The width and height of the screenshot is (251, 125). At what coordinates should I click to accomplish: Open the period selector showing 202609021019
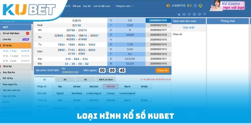158,20
